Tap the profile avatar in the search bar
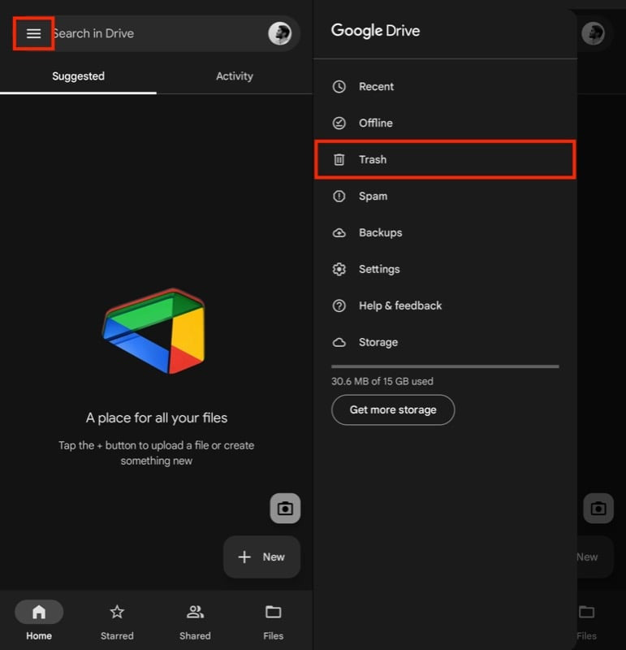Viewport: 626px width, 650px height. (279, 33)
